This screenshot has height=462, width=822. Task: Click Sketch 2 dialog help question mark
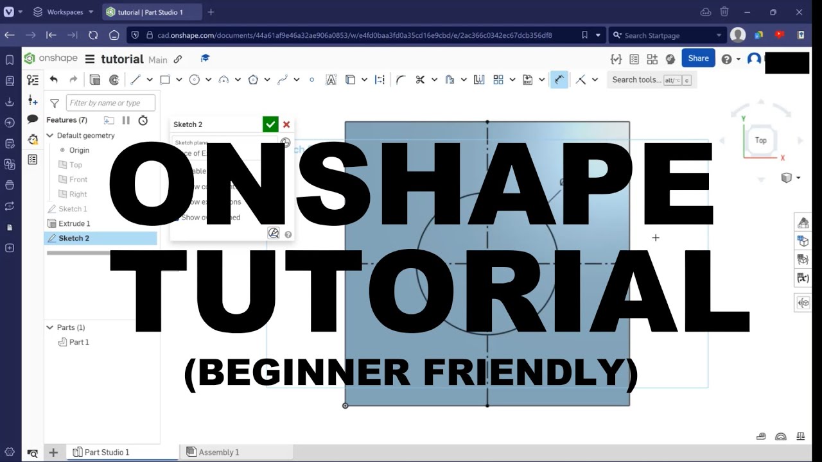click(x=288, y=234)
